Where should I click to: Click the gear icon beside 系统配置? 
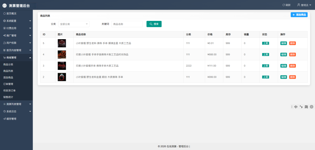tap(4, 21)
